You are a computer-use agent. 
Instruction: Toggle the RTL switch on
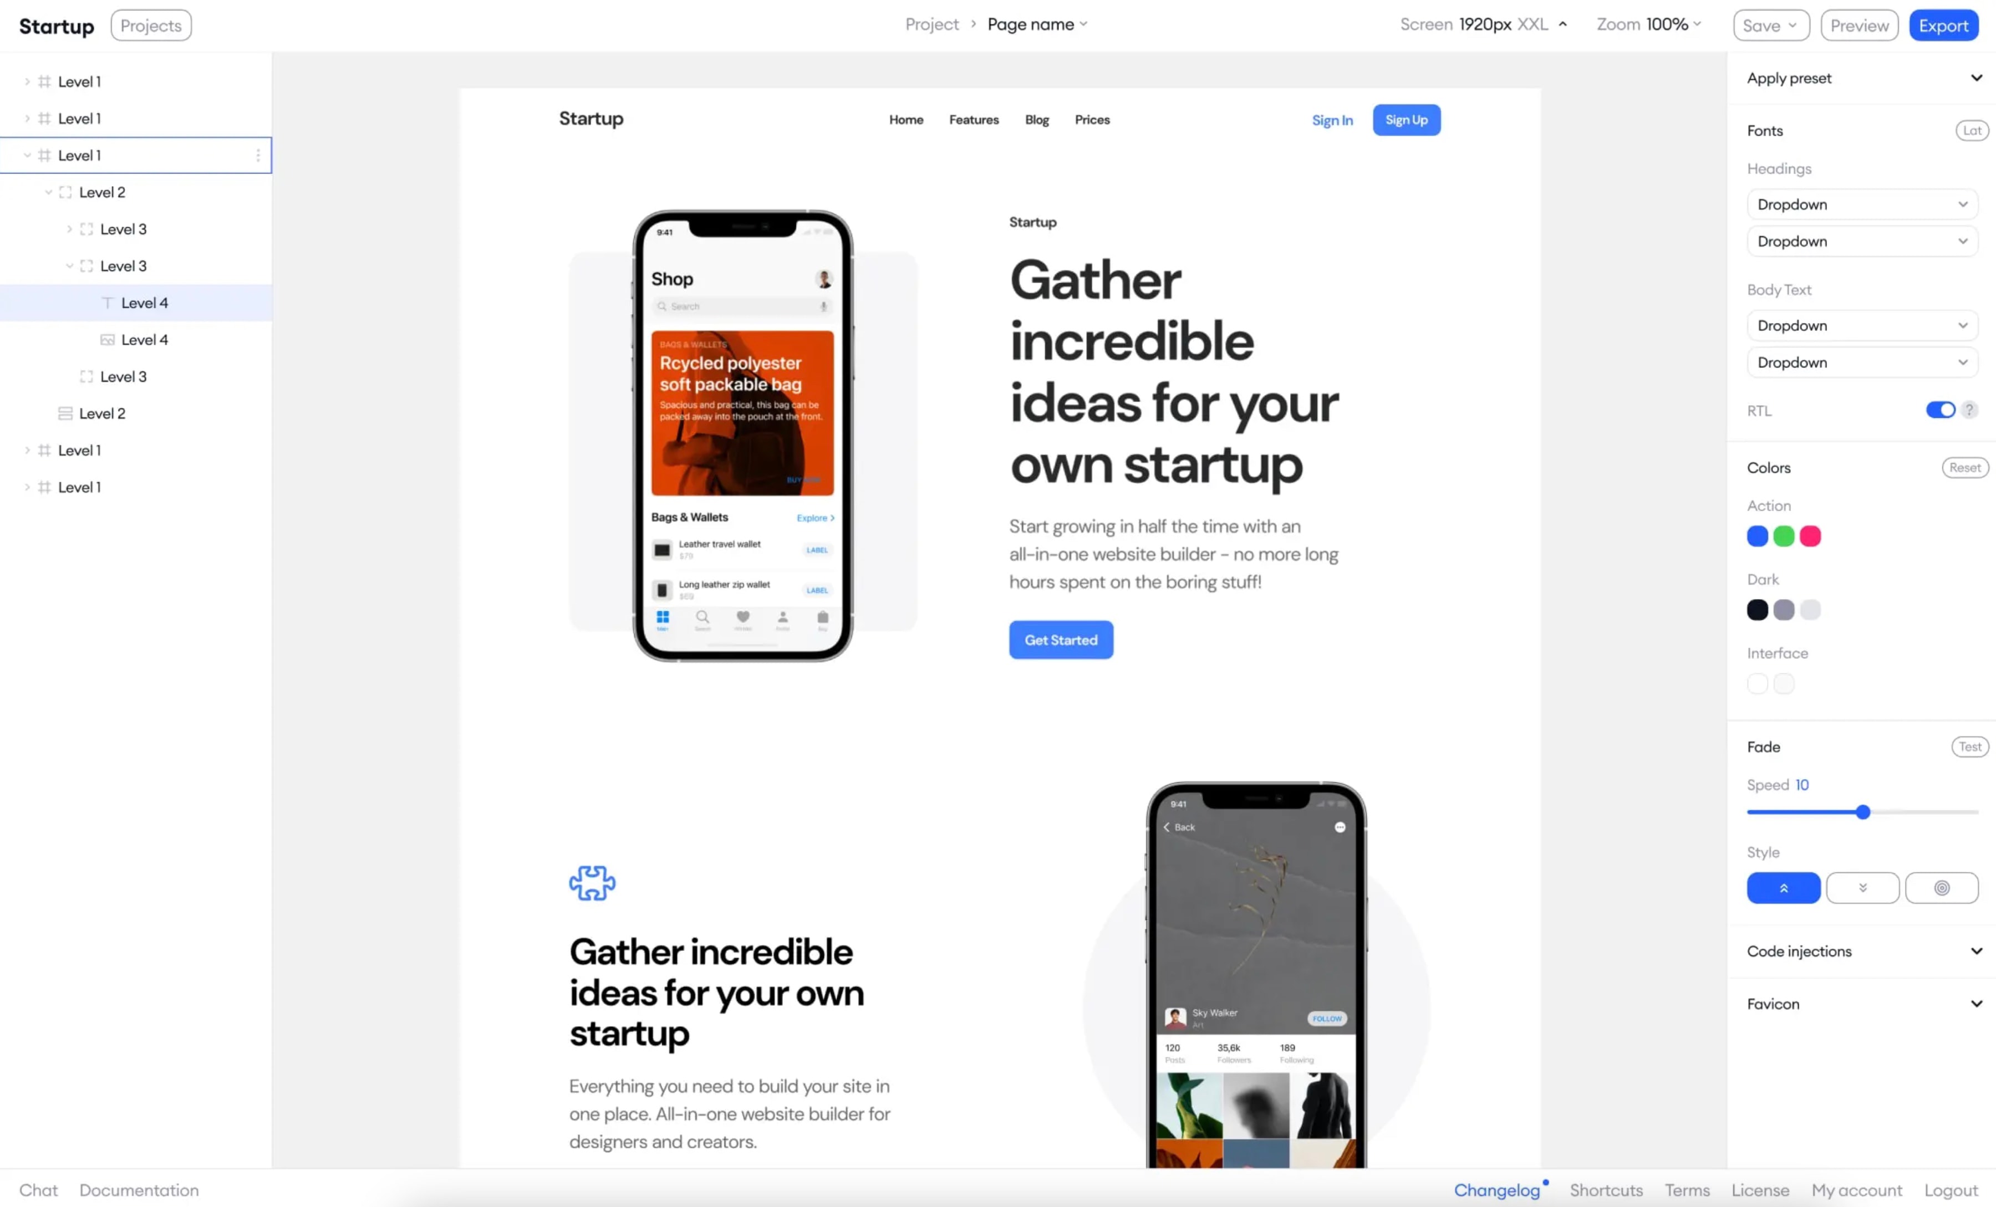coord(1941,411)
